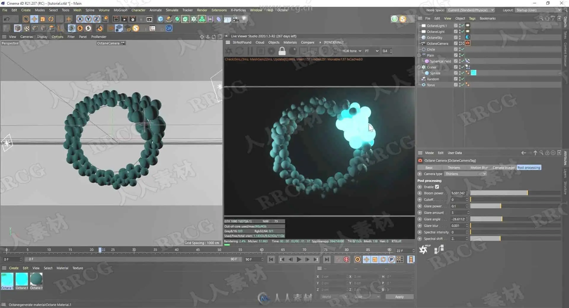Open the Camera type Thinlens dropdown
The height and width of the screenshot is (308, 569).
pos(465,174)
